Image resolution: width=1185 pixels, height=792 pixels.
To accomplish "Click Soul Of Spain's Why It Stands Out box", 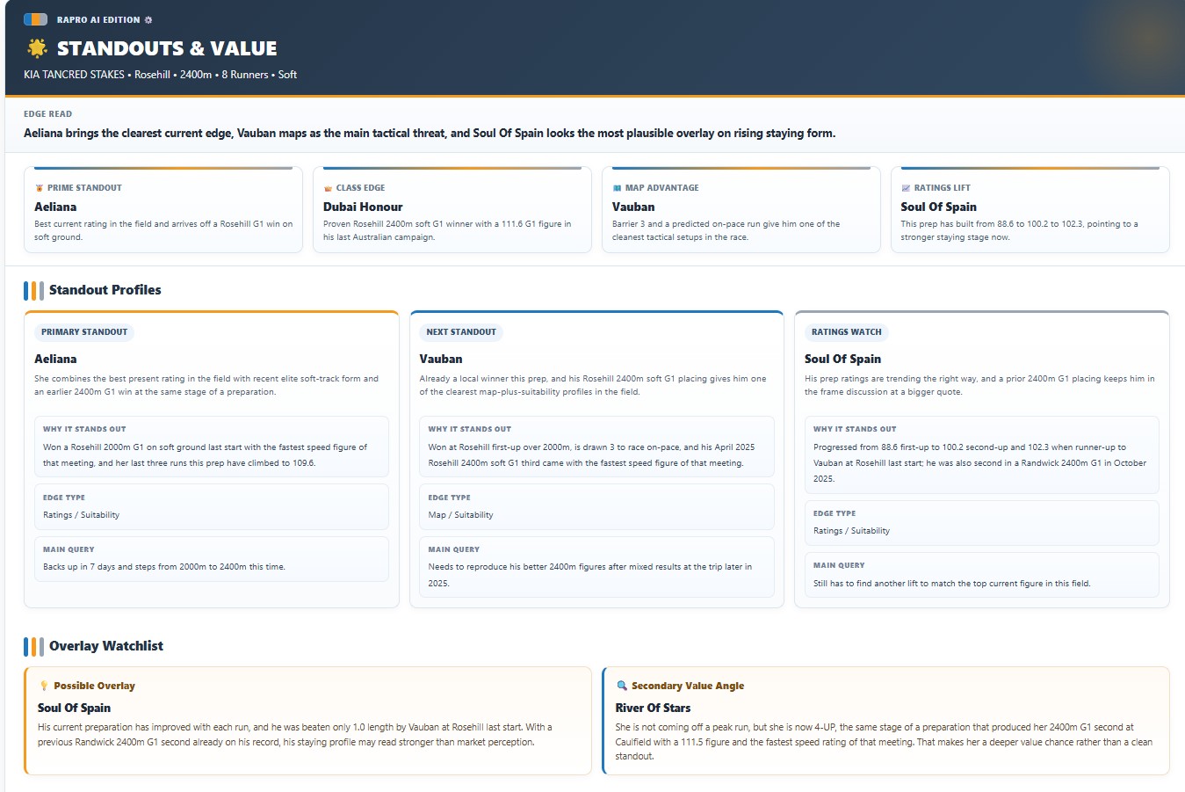I will (x=981, y=454).
